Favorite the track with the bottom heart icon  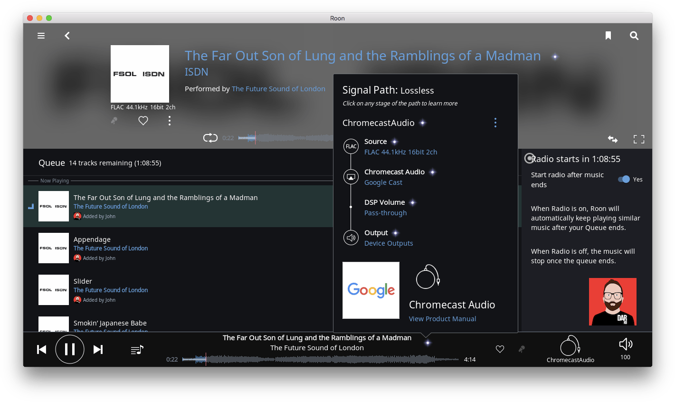click(x=500, y=349)
